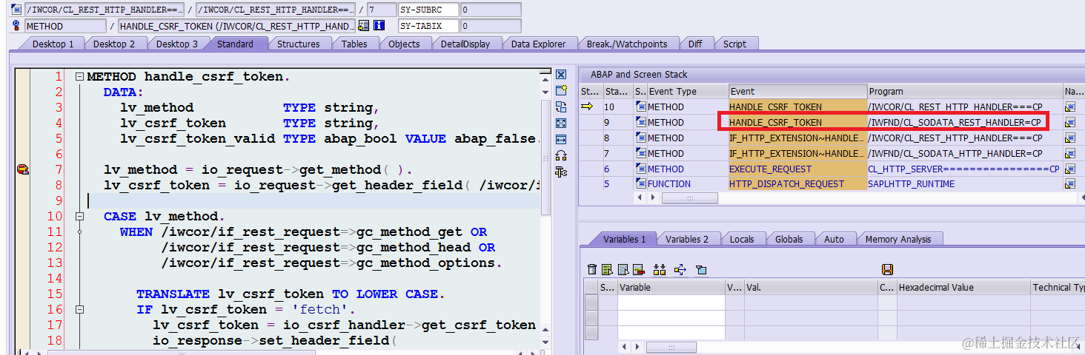Click the first row selector in variables table
The height and width of the screenshot is (355, 1085).
click(x=591, y=302)
